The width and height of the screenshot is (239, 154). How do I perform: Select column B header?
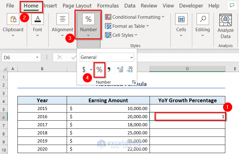click(42, 69)
